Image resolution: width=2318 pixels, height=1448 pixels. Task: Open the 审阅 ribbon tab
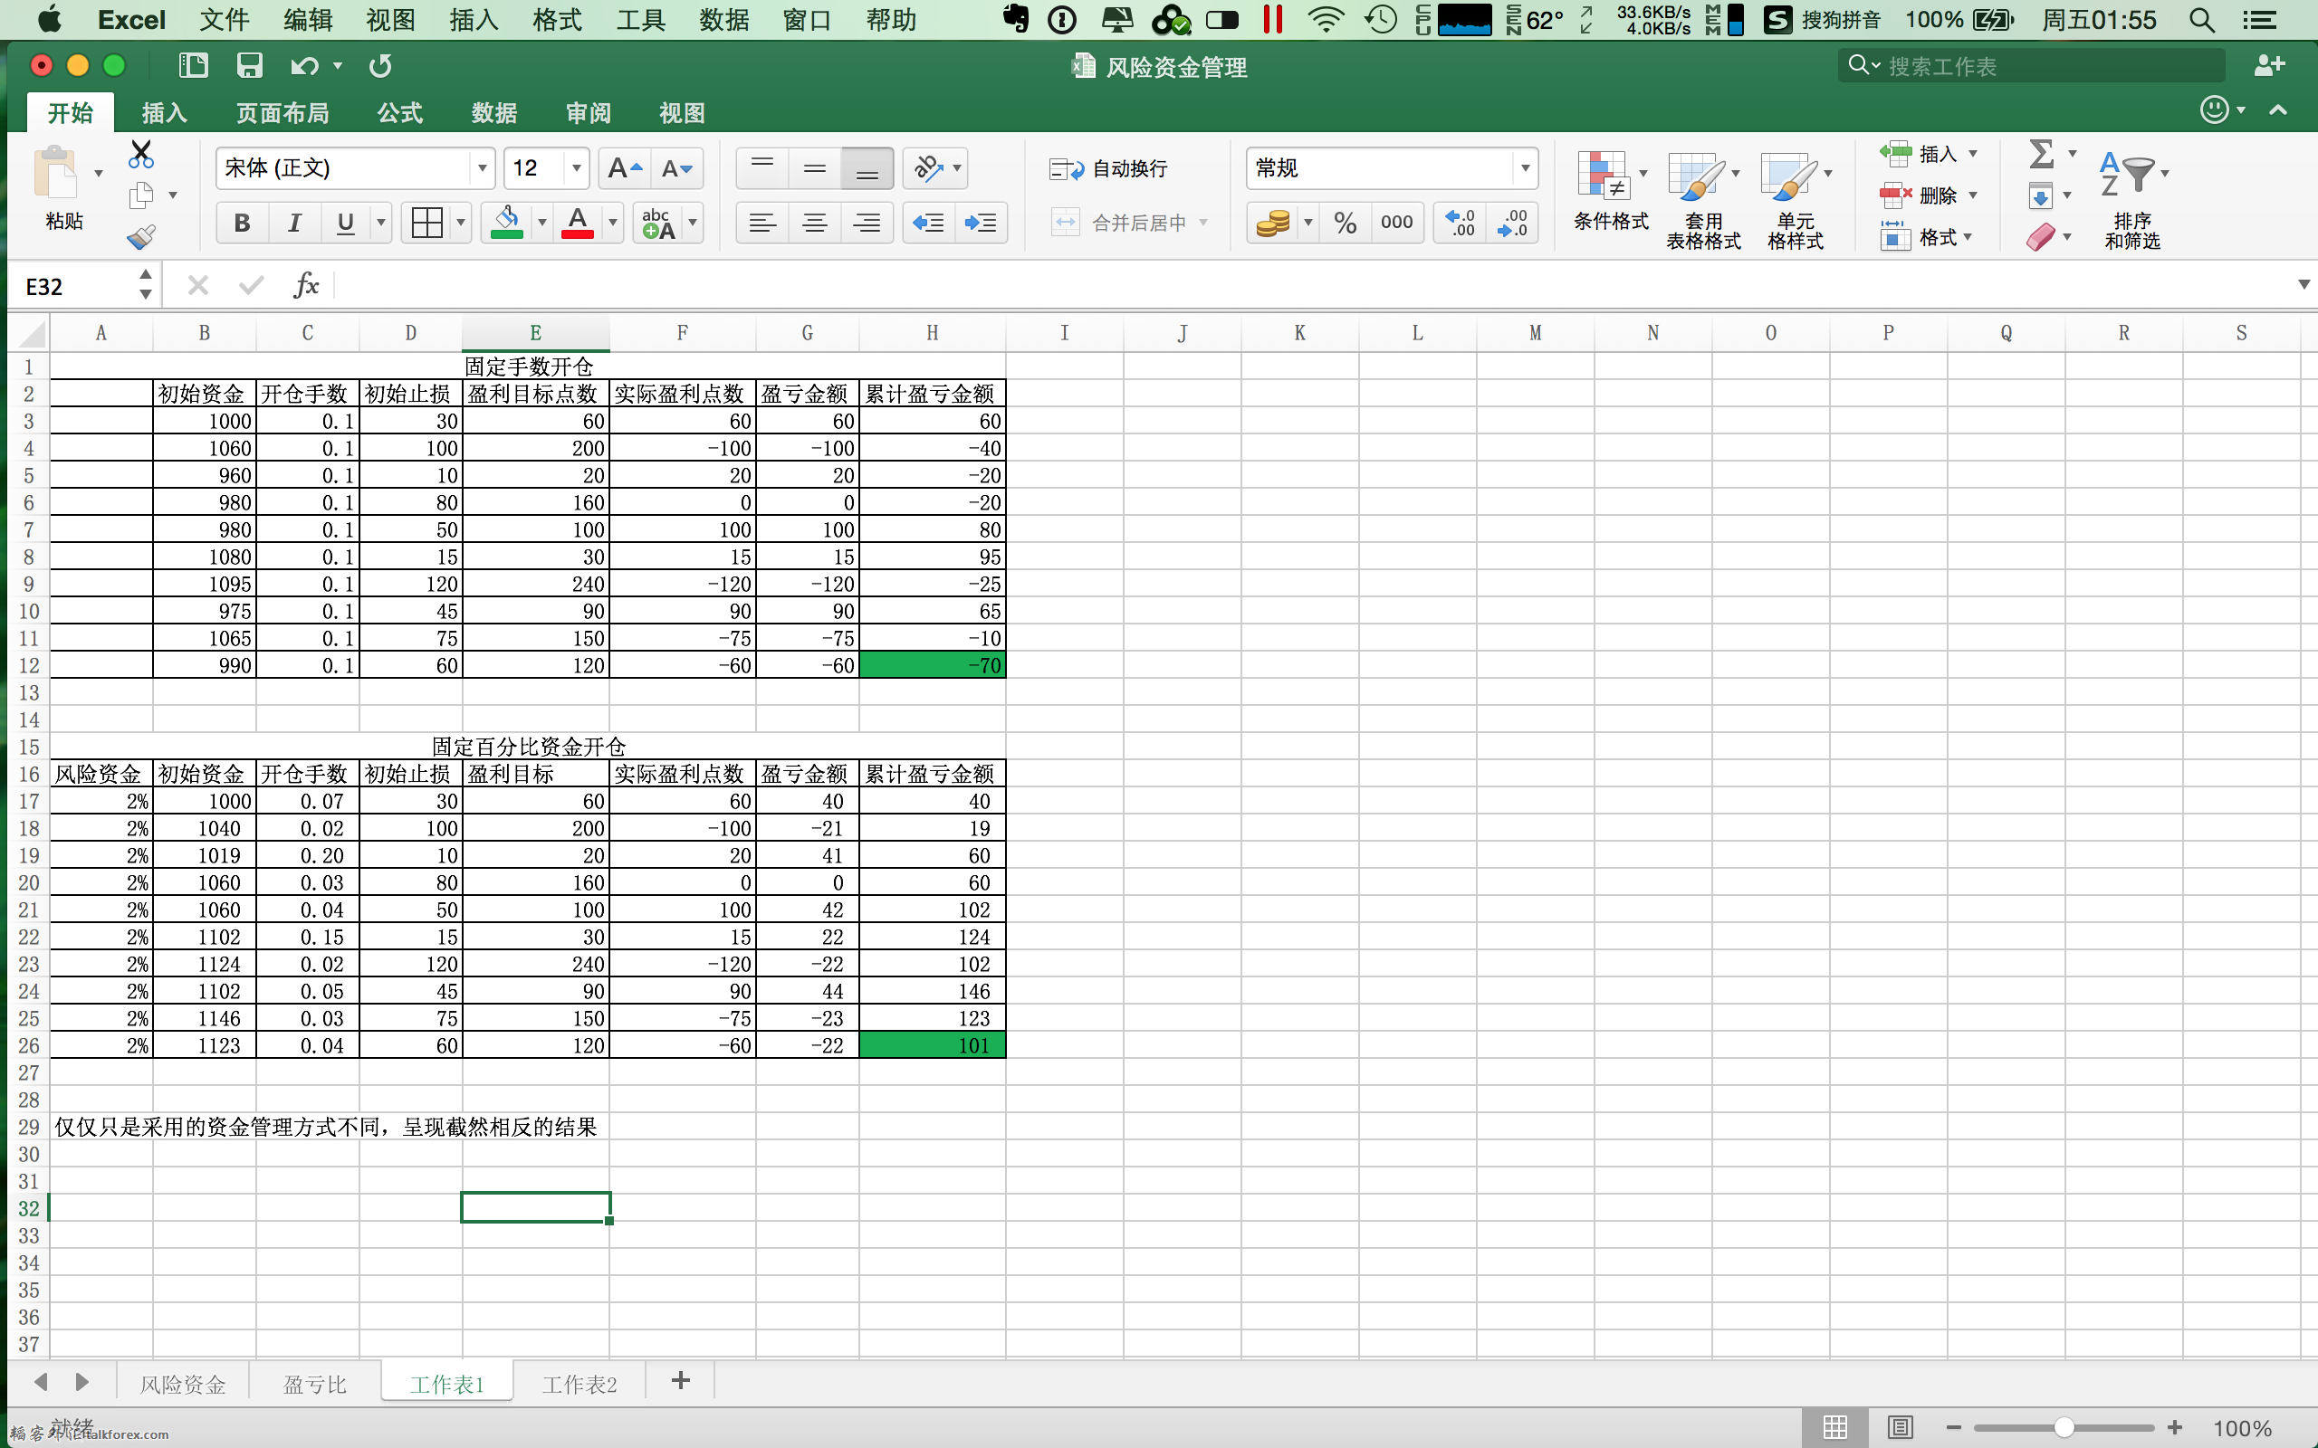click(589, 113)
